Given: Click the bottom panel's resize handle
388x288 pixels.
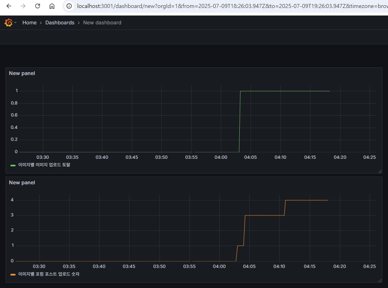Looking at the screenshot, I should [380, 280].
